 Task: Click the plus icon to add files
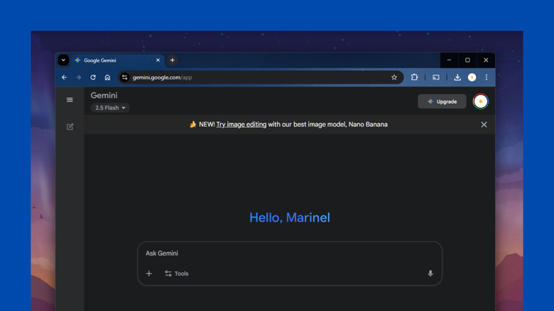click(149, 273)
